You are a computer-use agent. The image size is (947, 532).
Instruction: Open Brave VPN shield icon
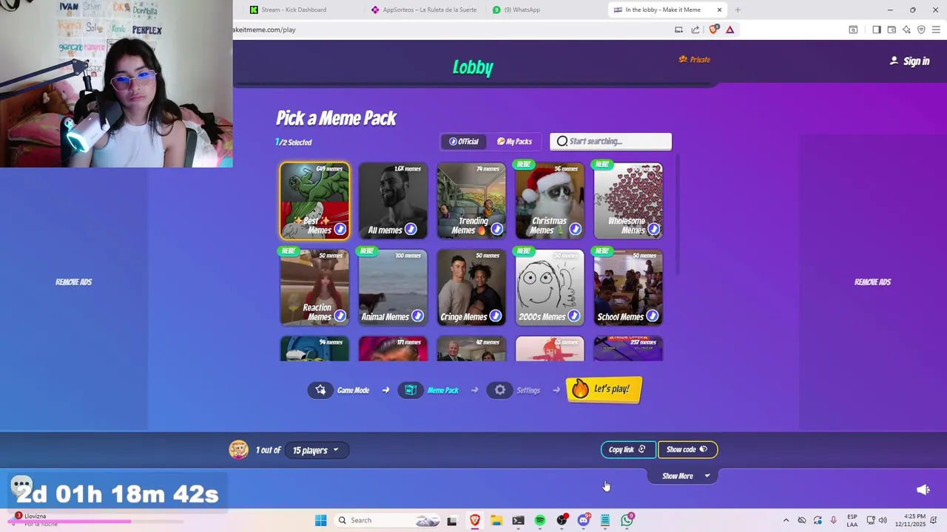921,30
